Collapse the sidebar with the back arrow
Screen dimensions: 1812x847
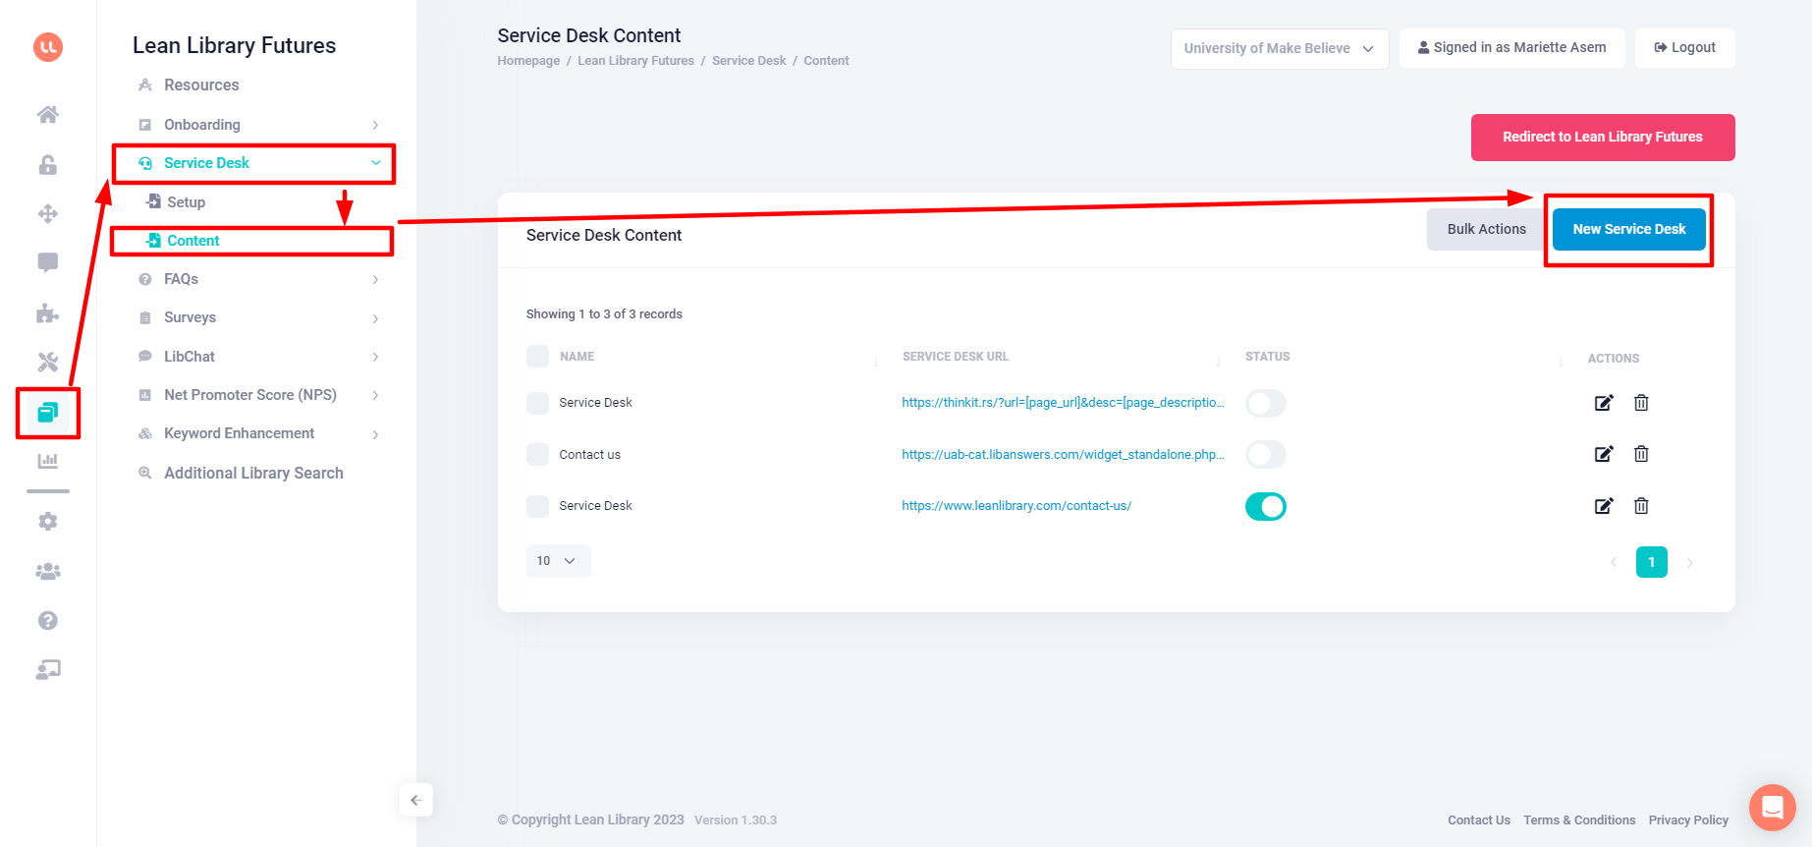(416, 800)
